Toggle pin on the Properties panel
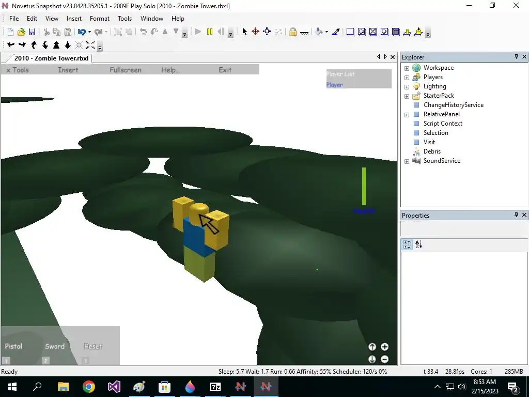This screenshot has width=529, height=397. [516, 215]
